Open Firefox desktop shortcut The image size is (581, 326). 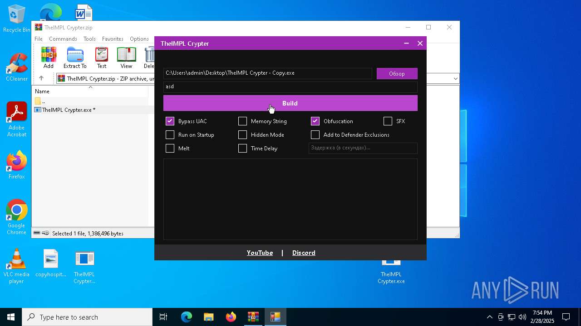point(16,165)
